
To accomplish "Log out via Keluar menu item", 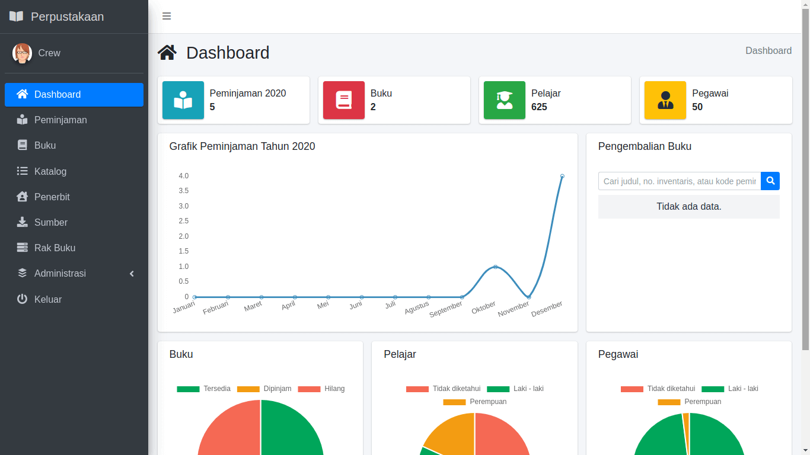I will point(74,299).
